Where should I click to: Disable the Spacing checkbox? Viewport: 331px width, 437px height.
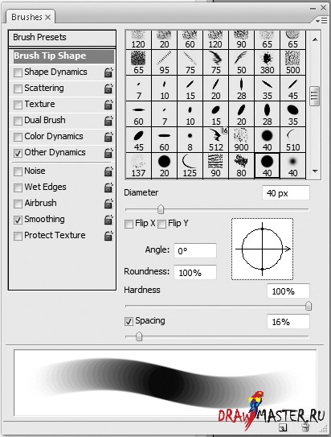[129, 321]
